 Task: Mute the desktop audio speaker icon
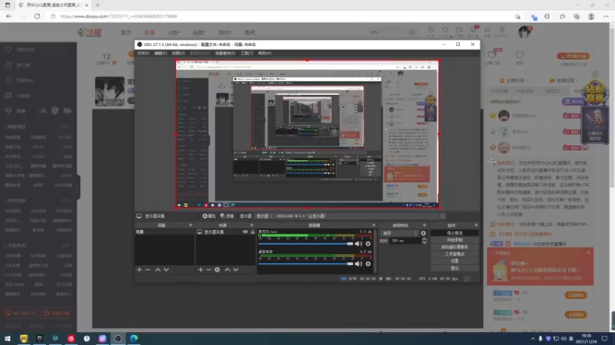click(358, 264)
